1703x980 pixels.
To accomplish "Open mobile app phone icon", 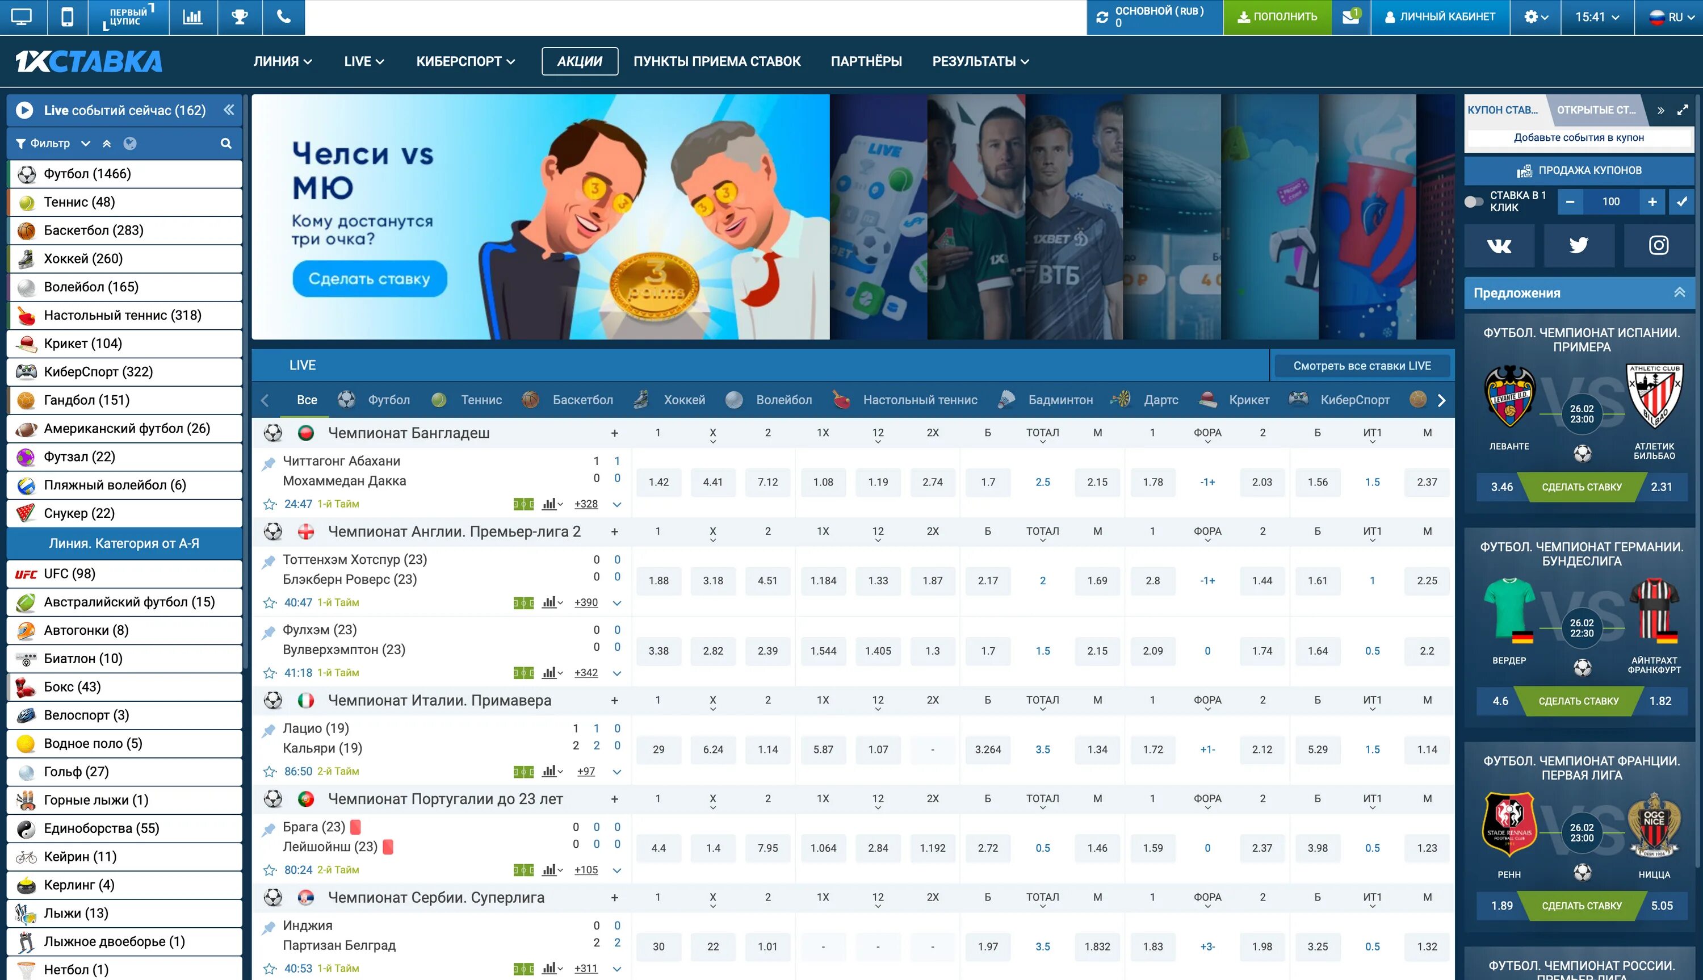I will [68, 17].
